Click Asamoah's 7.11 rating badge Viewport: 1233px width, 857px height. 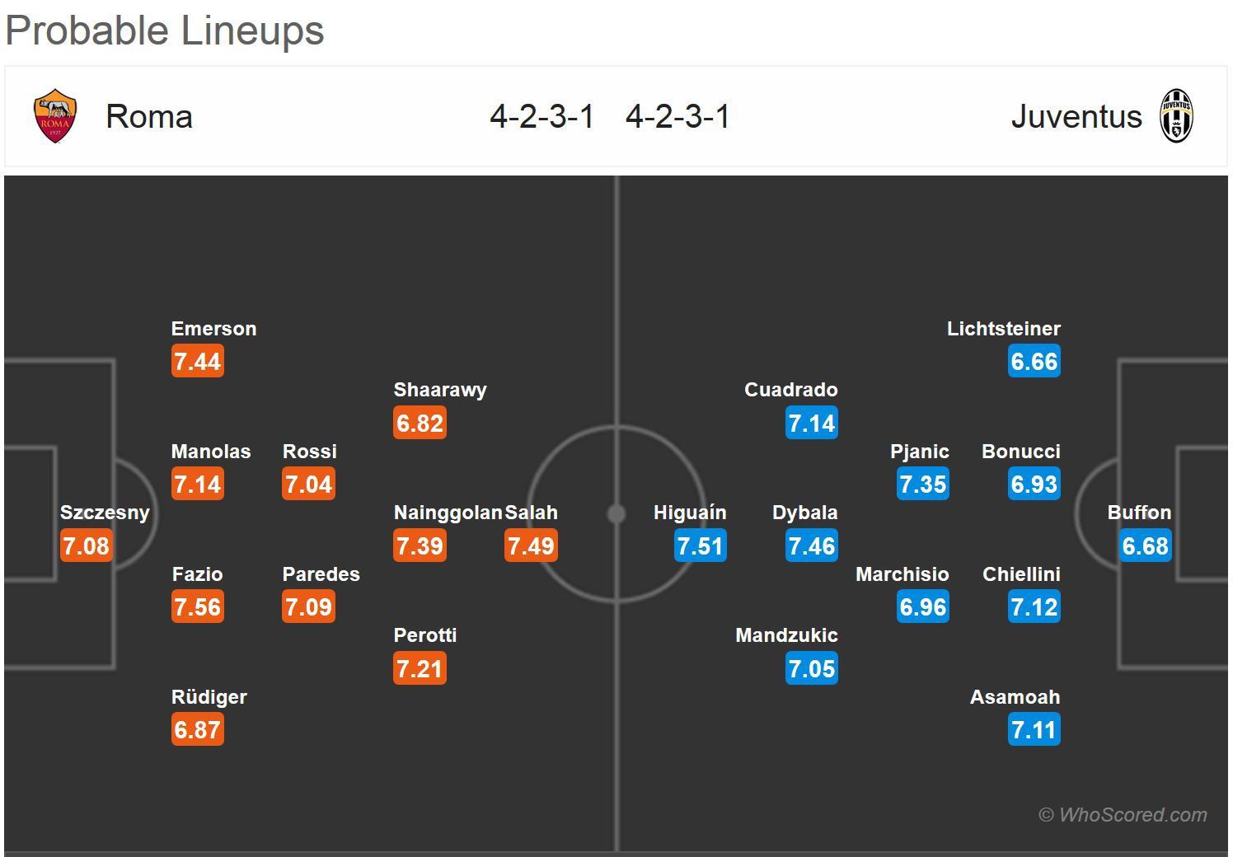tap(1034, 730)
